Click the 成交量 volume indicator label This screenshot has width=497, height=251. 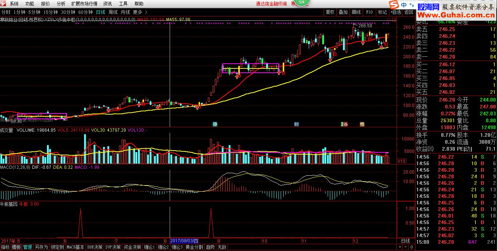click(x=7, y=130)
